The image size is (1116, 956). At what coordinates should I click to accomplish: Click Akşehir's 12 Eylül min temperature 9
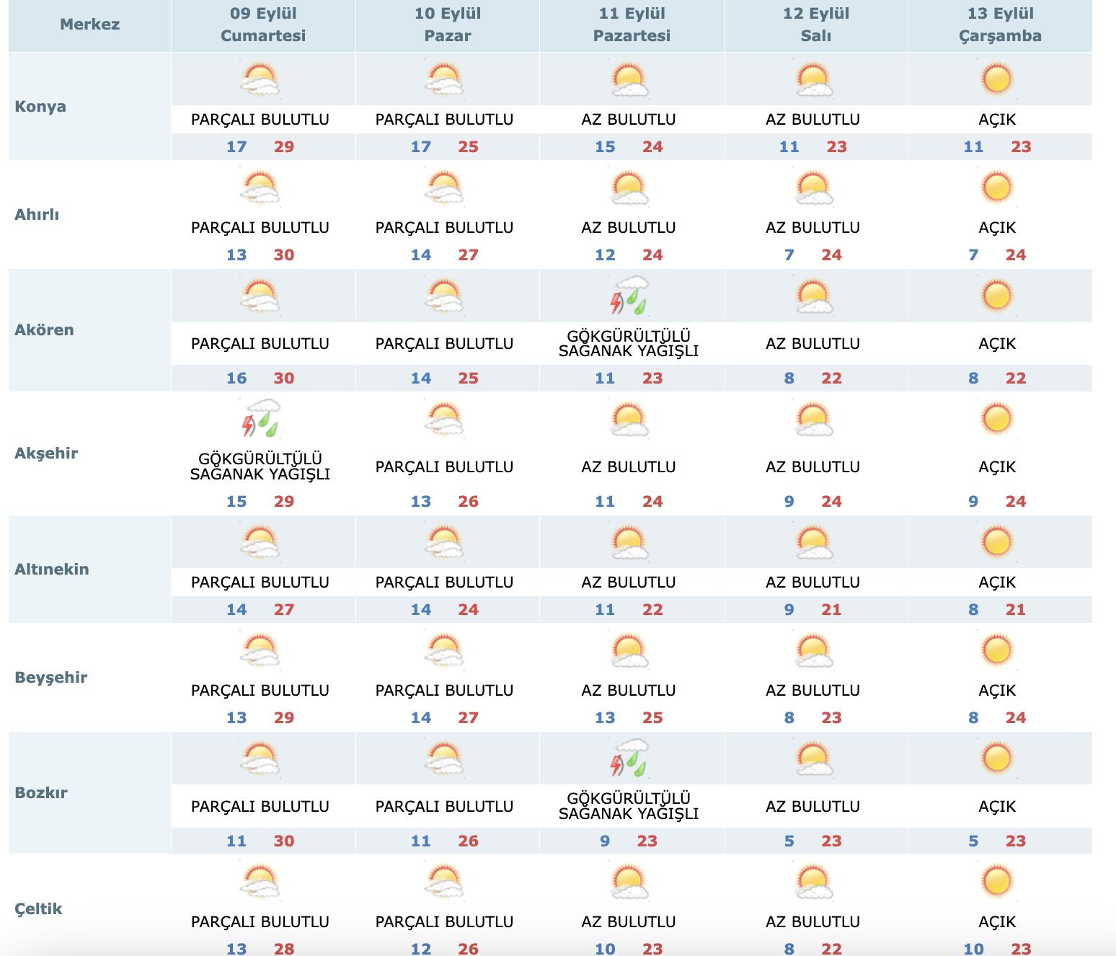(789, 501)
